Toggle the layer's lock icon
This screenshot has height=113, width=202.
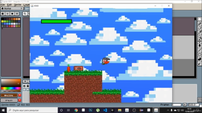pyautogui.click(x=28, y=89)
